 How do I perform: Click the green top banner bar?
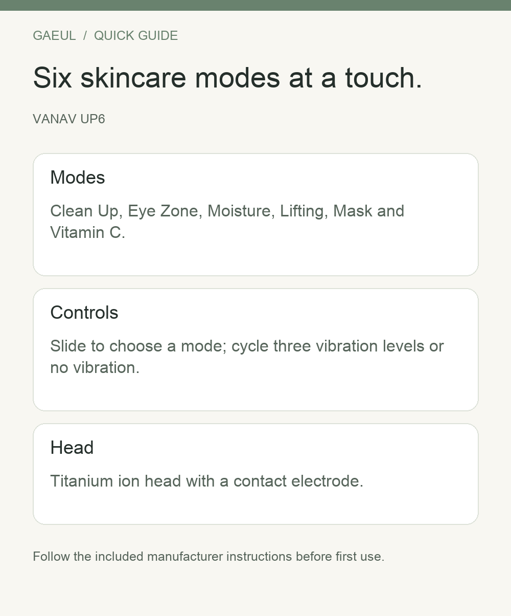click(255, 5)
